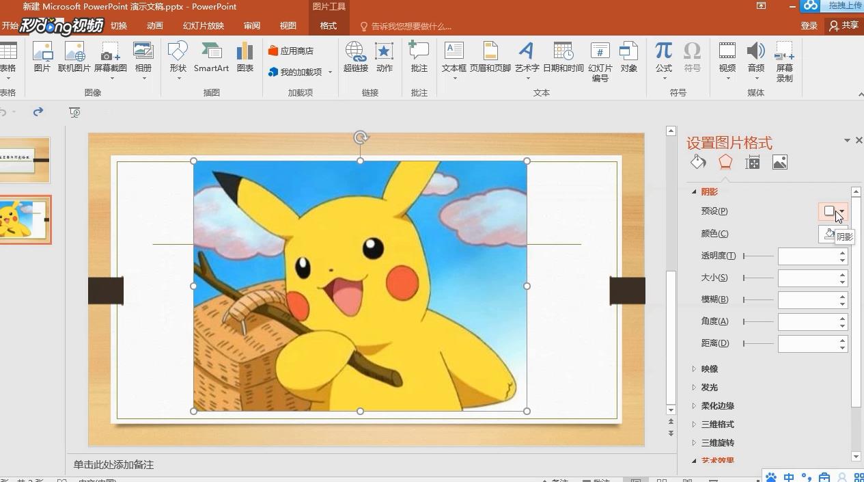Image resolution: width=864 pixels, height=482 pixels.
Task: Insert a chart with 图表
Action: point(245,57)
